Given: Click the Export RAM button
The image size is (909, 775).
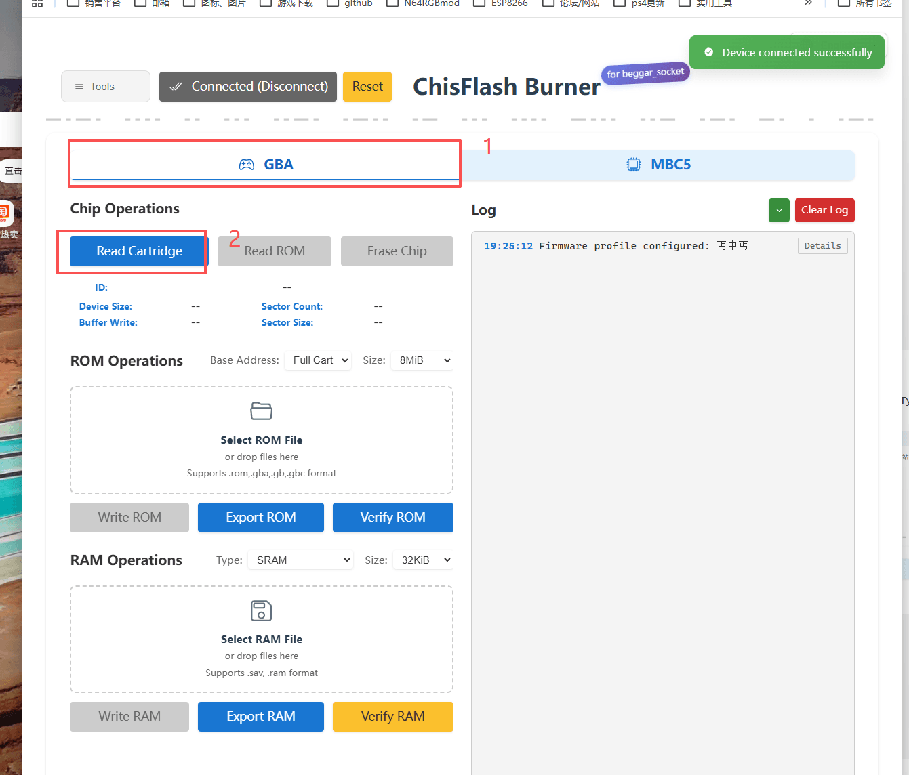Looking at the screenshot, I should 261,717.
